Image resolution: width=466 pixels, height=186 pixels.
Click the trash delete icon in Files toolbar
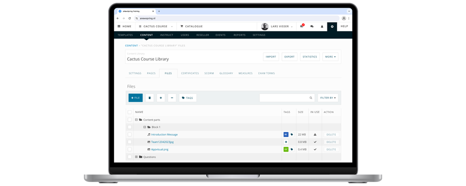pos(150,98)
